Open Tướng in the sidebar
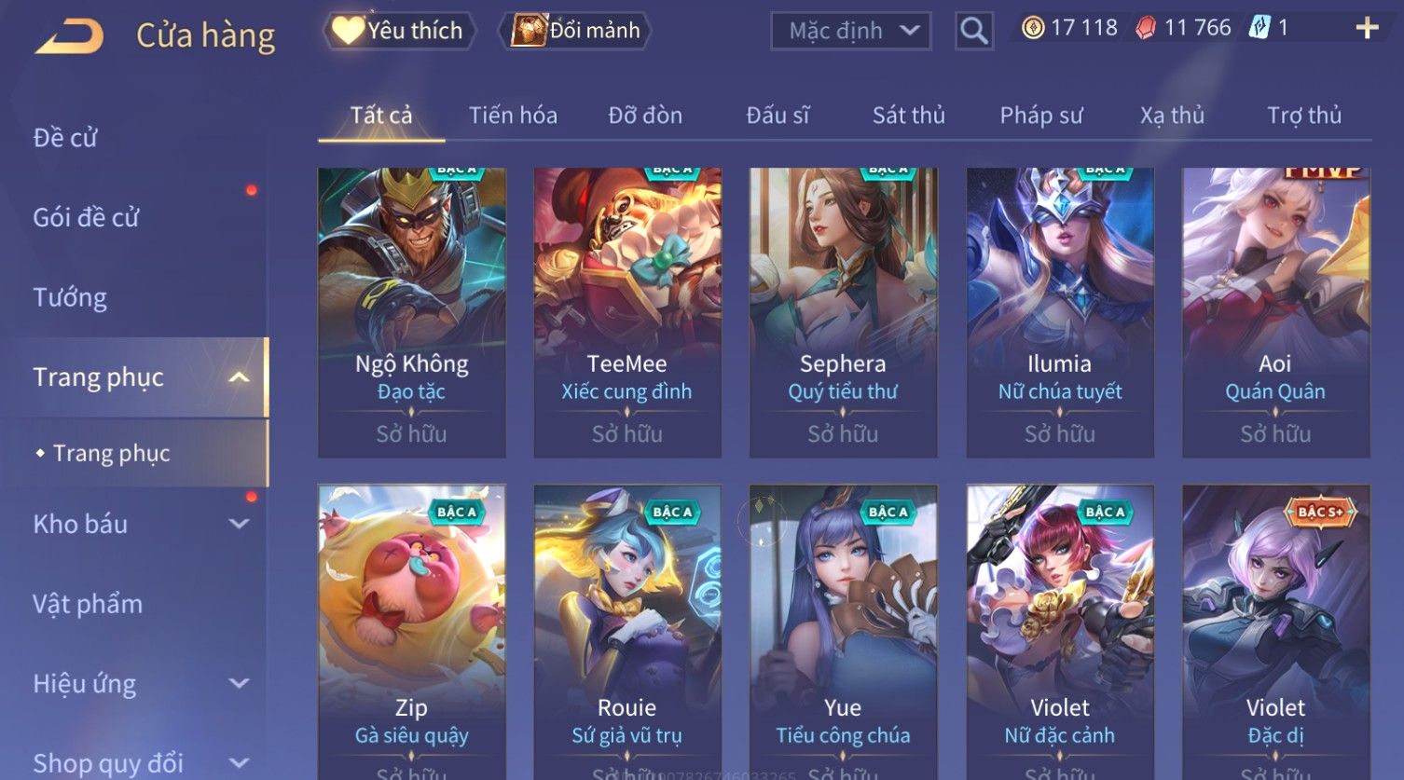This screenshot has width=1404, height=780. click(70, 297)
